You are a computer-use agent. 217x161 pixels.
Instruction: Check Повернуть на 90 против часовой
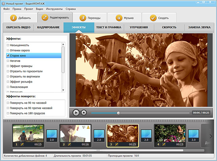8,108
